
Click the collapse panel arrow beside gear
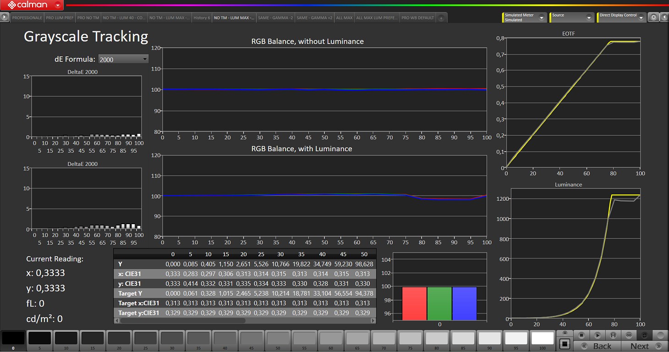(664, 17)
